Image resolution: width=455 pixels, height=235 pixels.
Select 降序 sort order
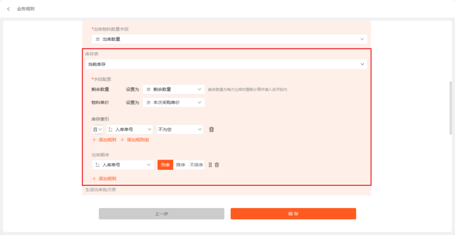(181, 165)
